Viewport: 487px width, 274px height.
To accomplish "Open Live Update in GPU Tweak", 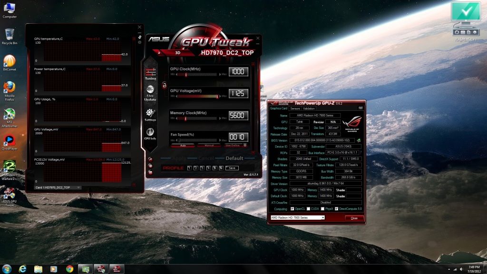I will point(150,94).
